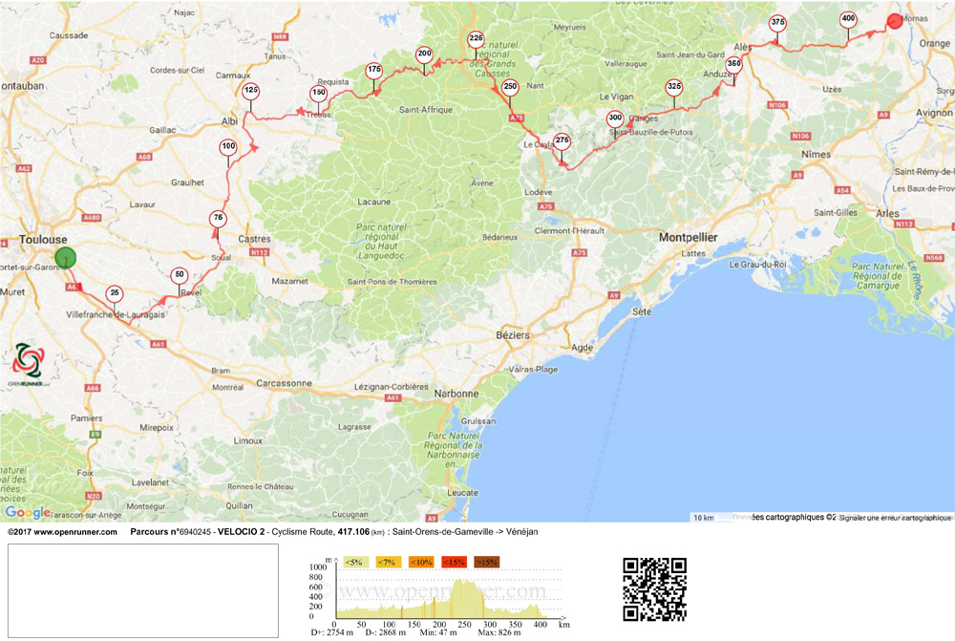Click the N88 road shield
This screenshot has height=641, width=955.
(280, 37)
